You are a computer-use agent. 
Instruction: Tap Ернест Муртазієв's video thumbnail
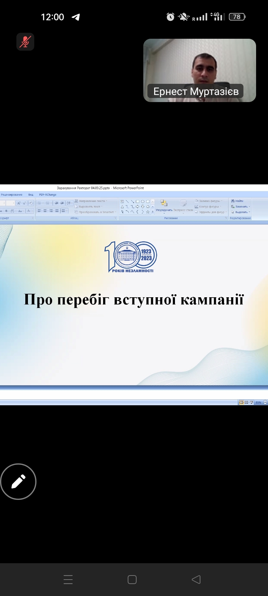point(200,70)
